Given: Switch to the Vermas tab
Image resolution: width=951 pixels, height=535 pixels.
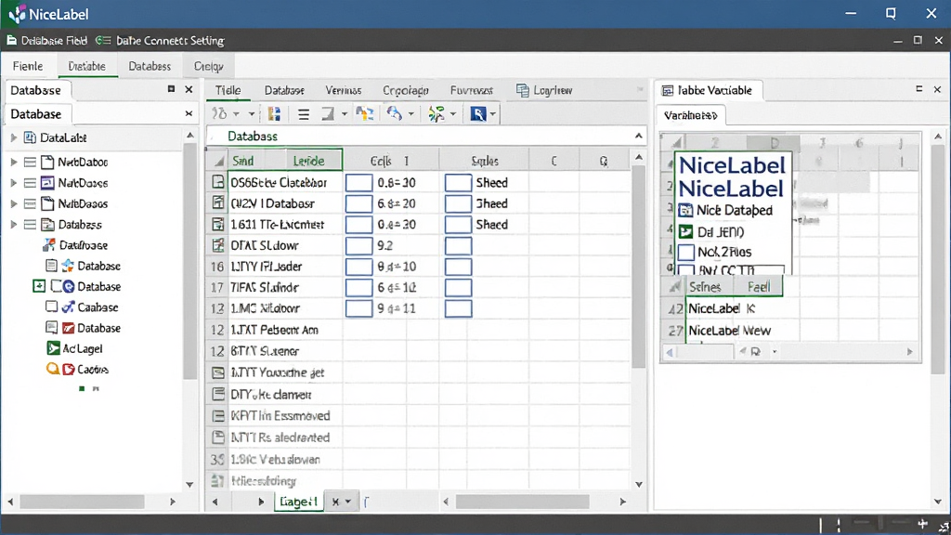Looking at the screenshot, I should point(344,90).
